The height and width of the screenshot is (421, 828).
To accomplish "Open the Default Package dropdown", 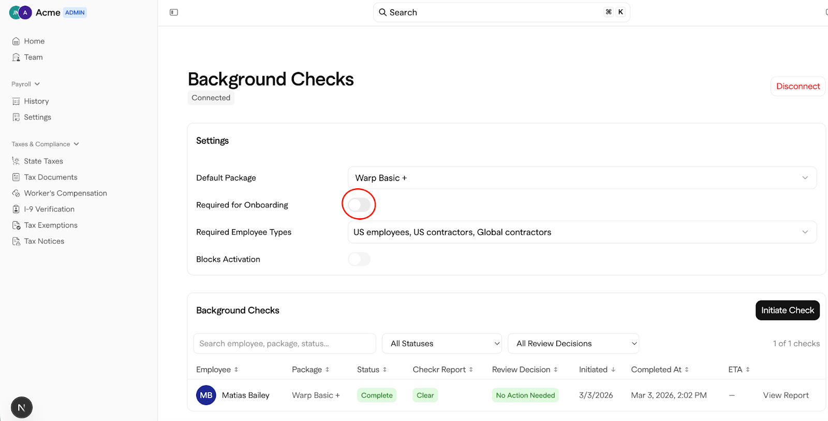I will [x=582, y=178].
